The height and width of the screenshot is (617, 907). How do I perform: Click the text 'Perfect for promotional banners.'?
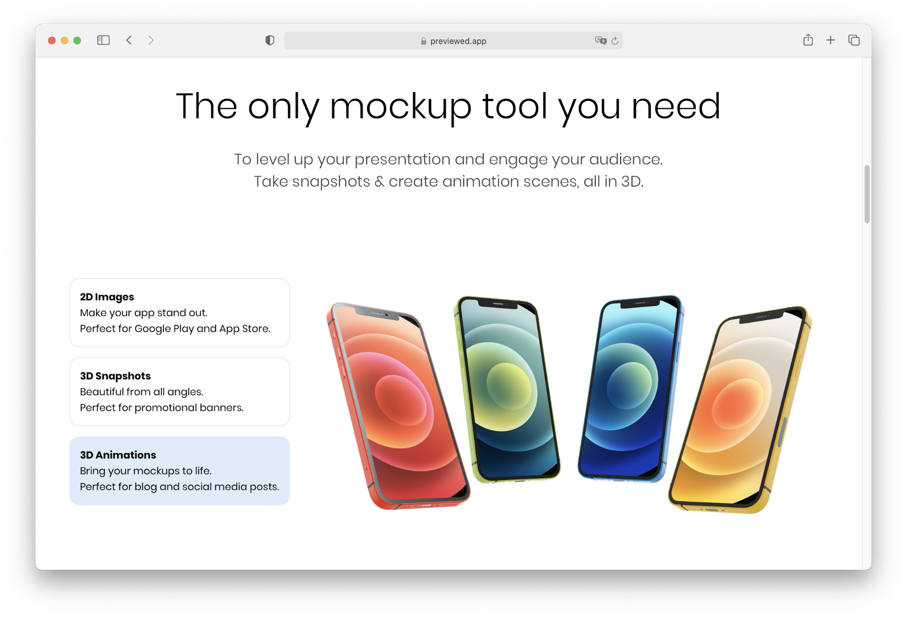(x=162, y=407)
